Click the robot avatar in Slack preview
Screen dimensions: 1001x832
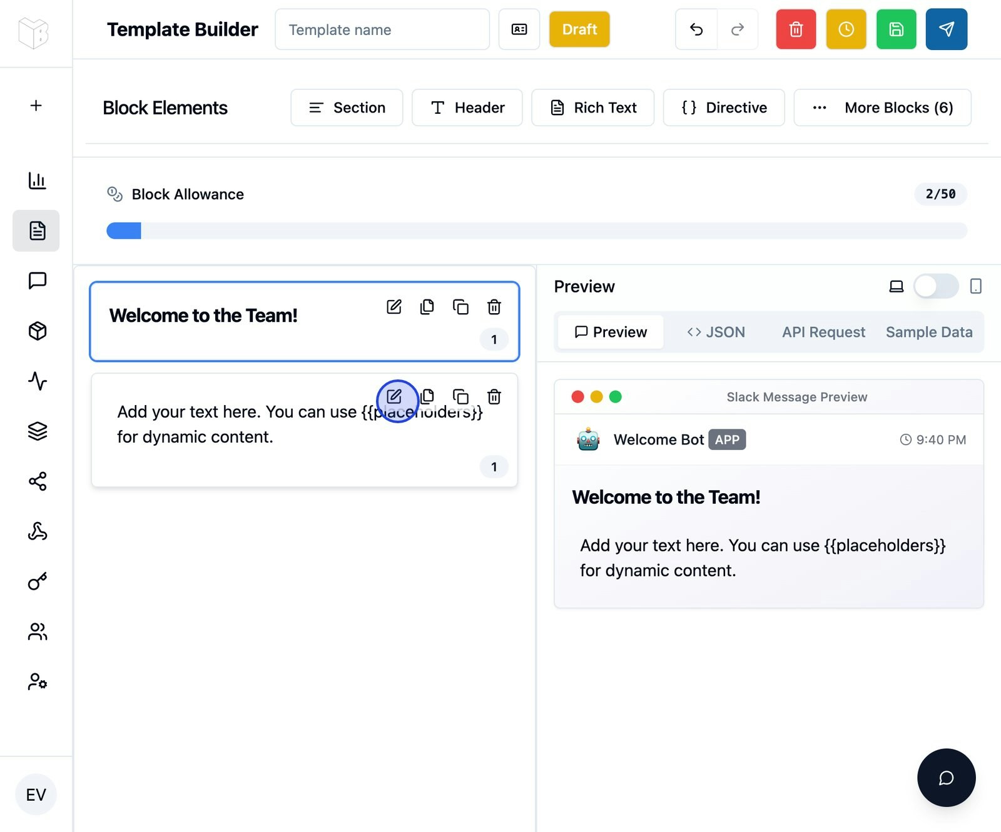pyautogui.click(x=588, y=439)
